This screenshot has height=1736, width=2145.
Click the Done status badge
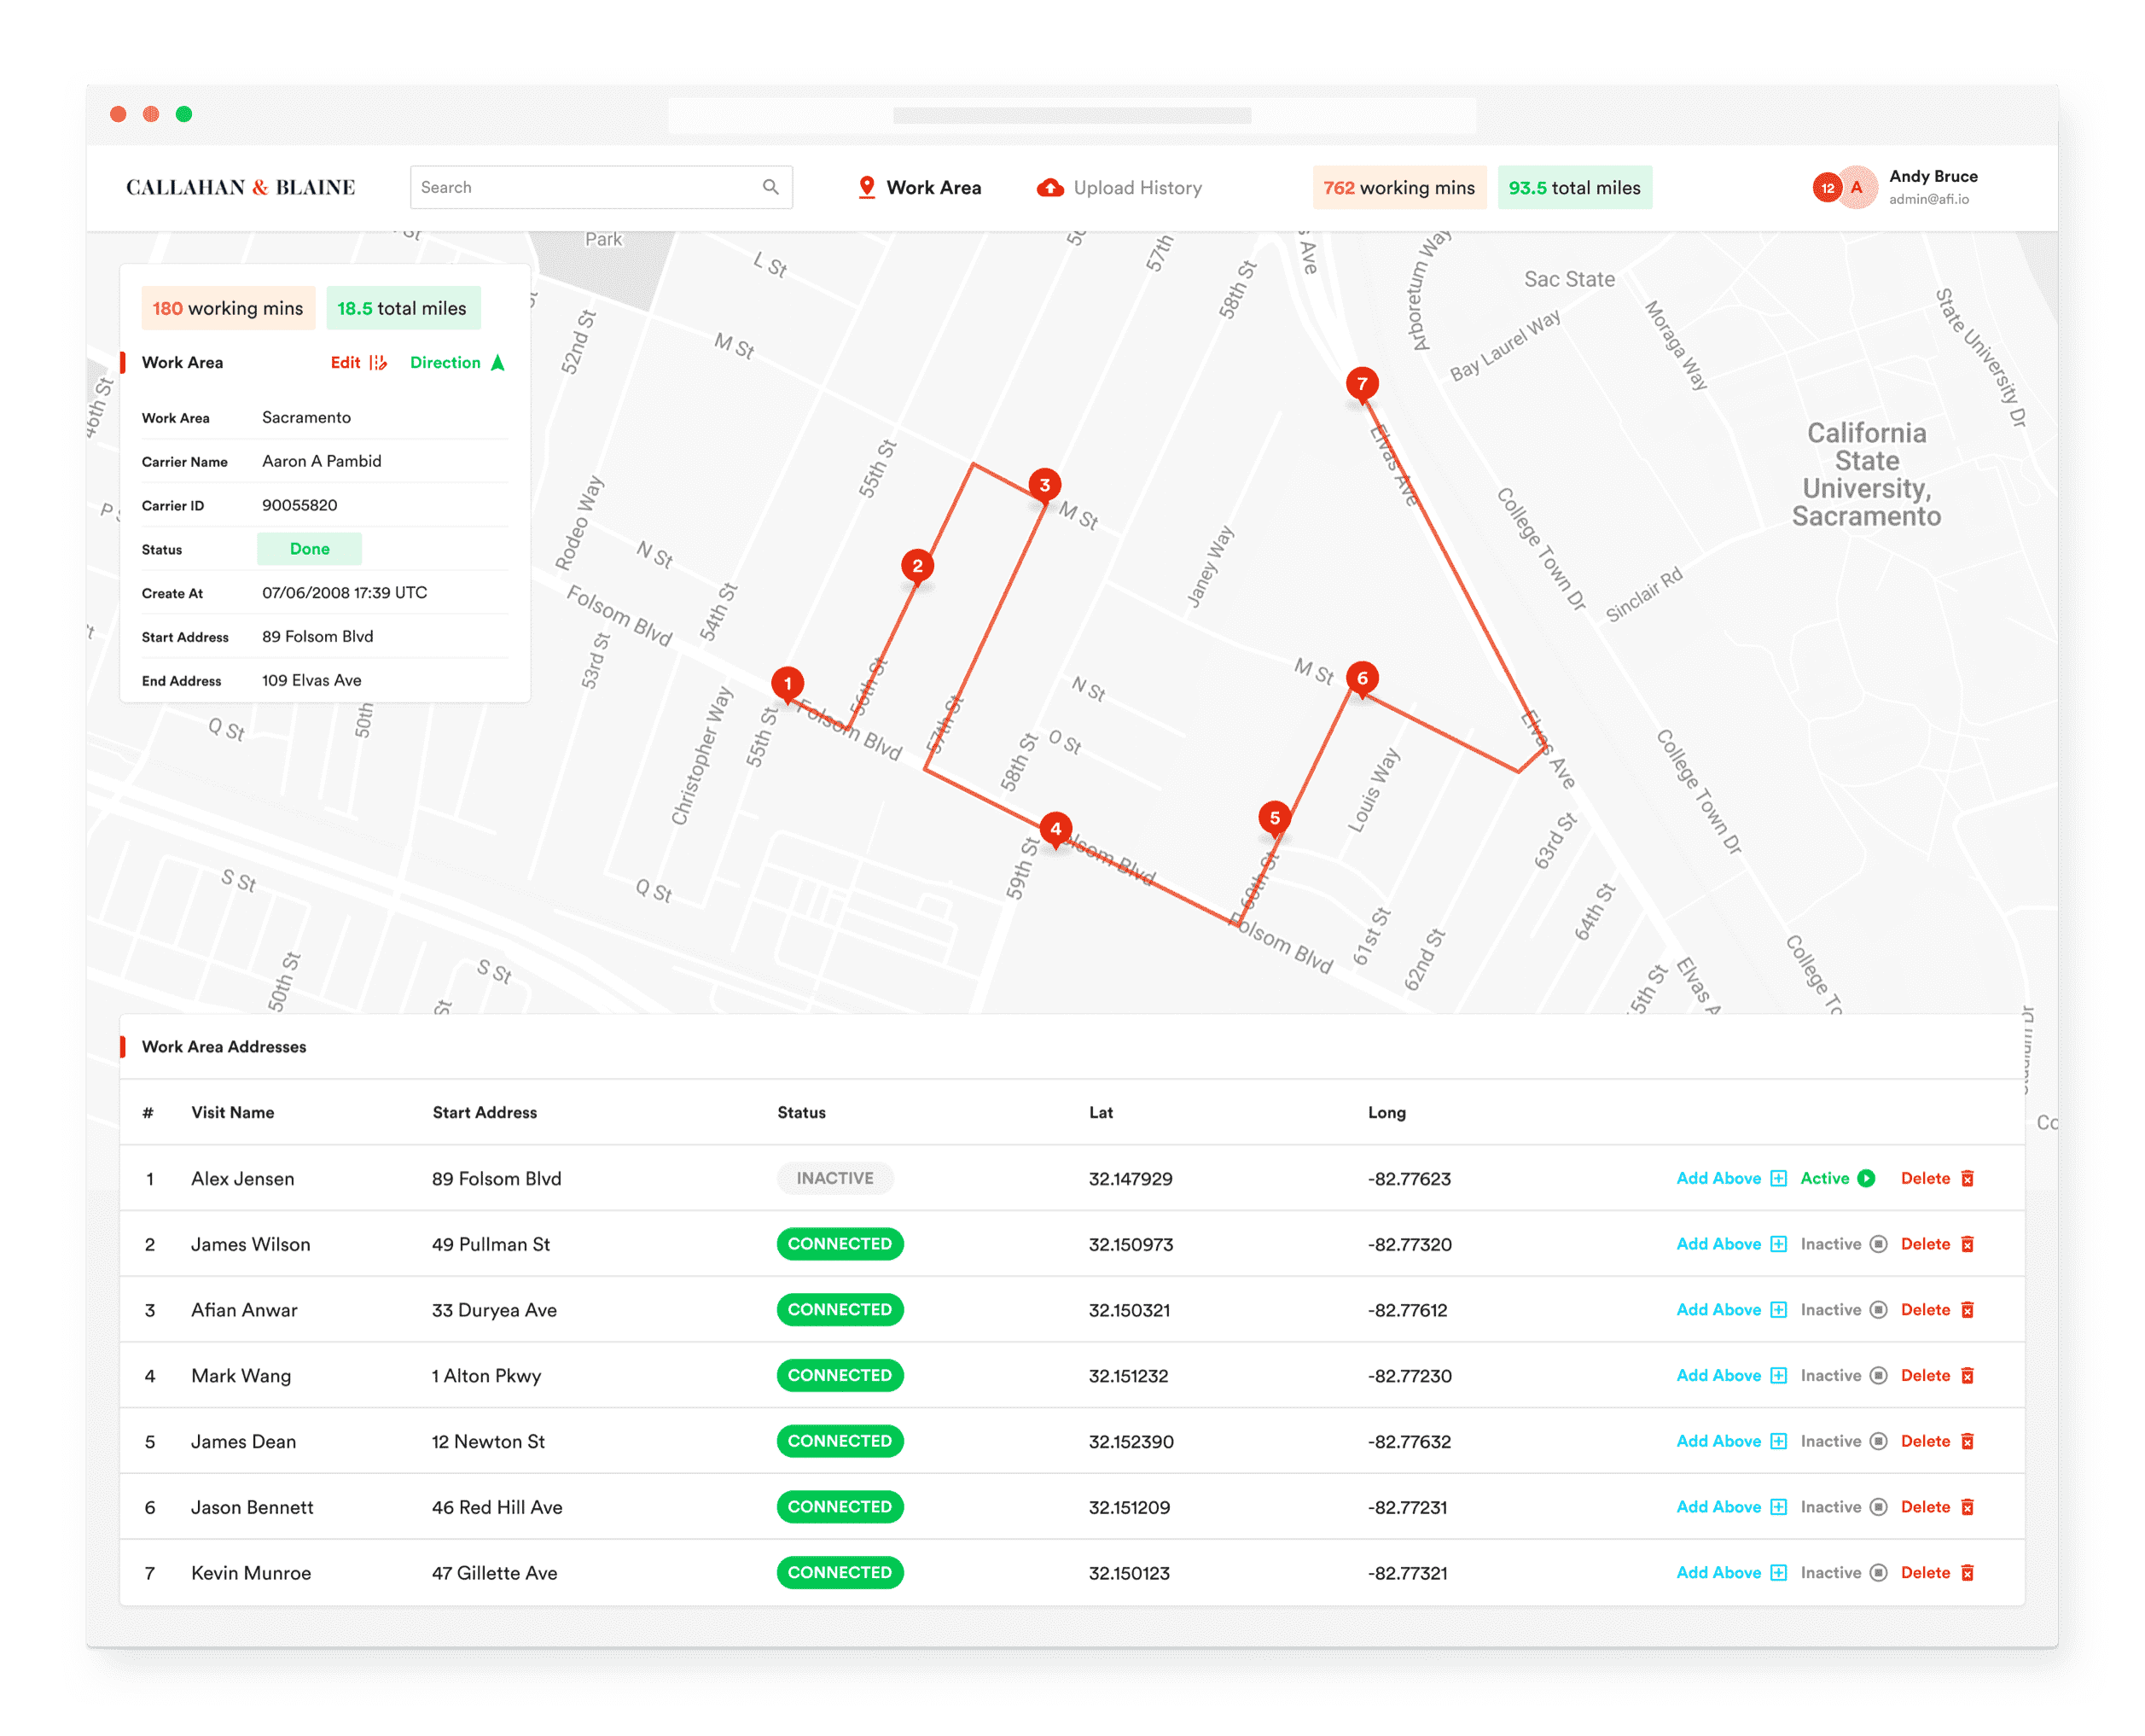point(309,549)
